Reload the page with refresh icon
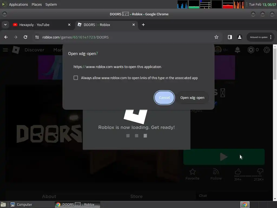Screen dimensions: 277x208 coord(25,37)
